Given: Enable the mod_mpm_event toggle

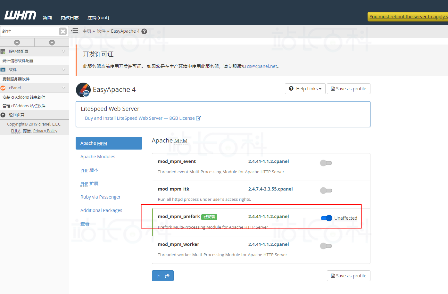Looking at the screenshot, I should pos(326,163).
